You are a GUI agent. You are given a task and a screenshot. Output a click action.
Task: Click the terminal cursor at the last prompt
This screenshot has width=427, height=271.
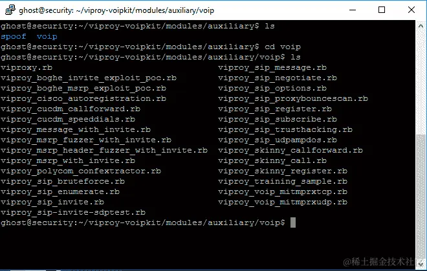(293, 222)
